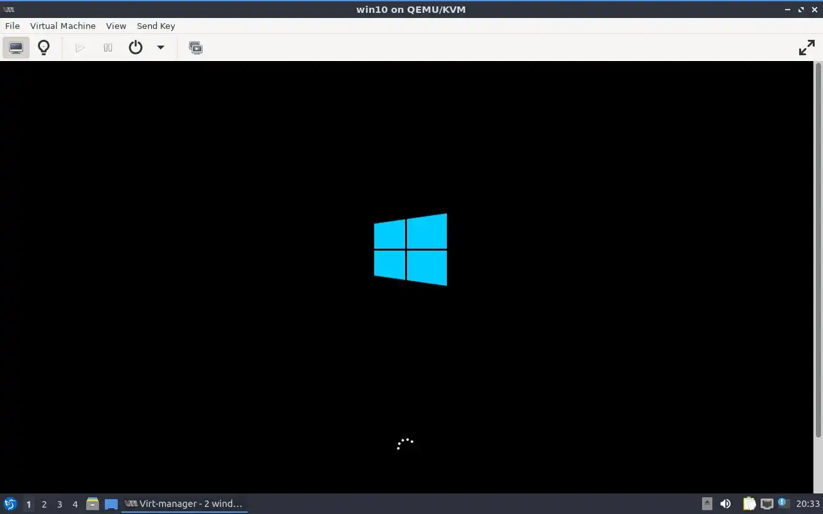Pause the virtual machine

(108, 48)
